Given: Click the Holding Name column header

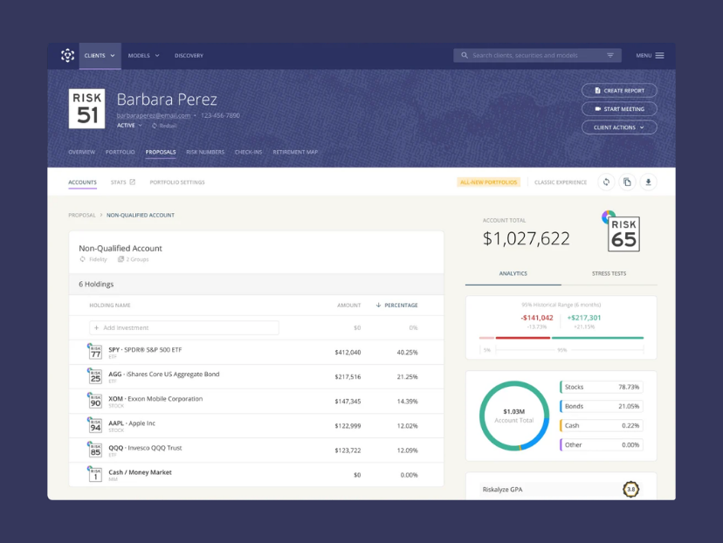Looking at the screenshot, I should [x=110, y=306].
